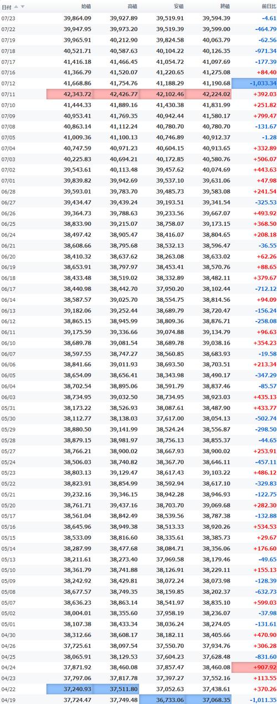Screen dimensions: 277x704
Task: Select the highlighted opening value 42,343.72
Action: [x=70, y=94]
